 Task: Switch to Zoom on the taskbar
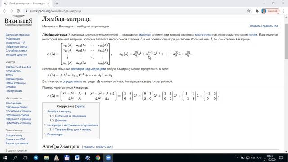pyautogui.click(x=108, y=158)
